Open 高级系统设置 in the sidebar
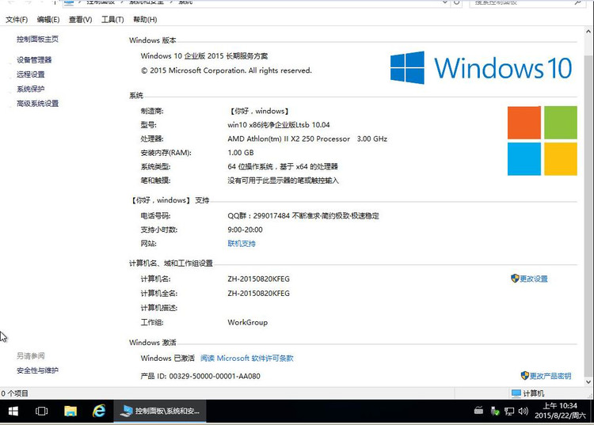Image resolution: width=594 pixels, height=425 pixels. click(x=37, y=104)
